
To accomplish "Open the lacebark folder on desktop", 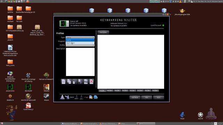I will point(19,9).
